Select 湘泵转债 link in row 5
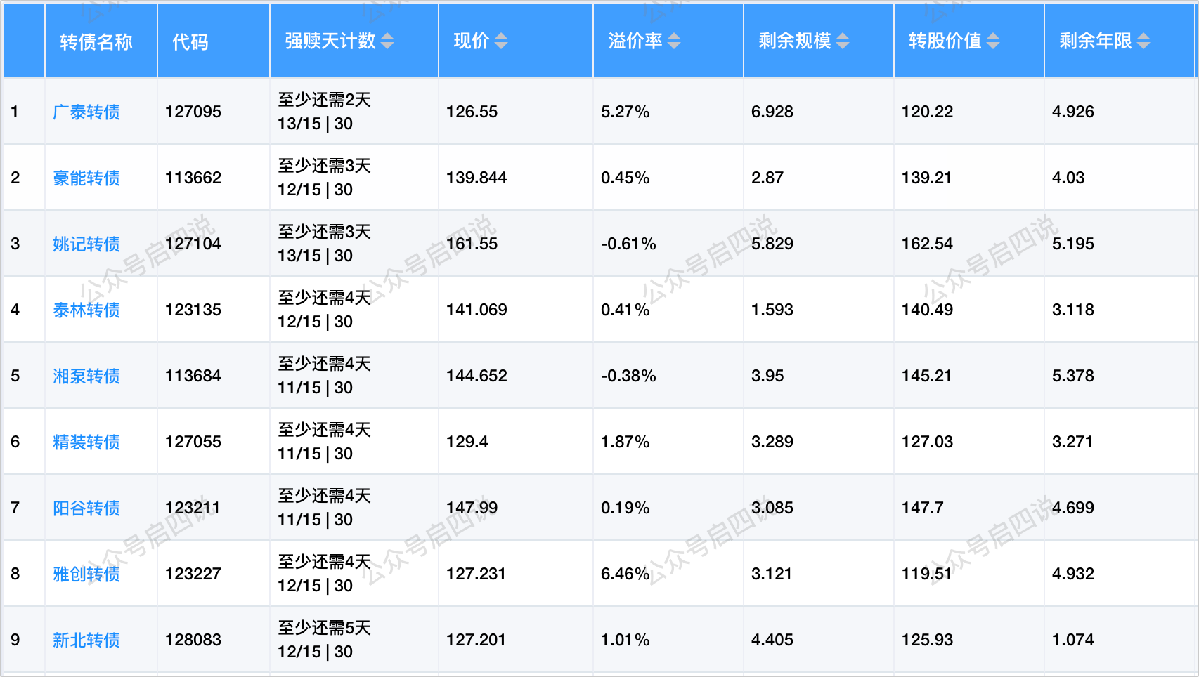Viewport: 1199px width, 677px height. [86, 376]
